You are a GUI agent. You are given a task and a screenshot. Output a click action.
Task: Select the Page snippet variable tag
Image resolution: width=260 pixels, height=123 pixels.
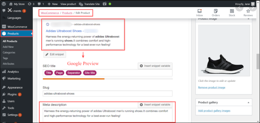[x=59, y=73]
